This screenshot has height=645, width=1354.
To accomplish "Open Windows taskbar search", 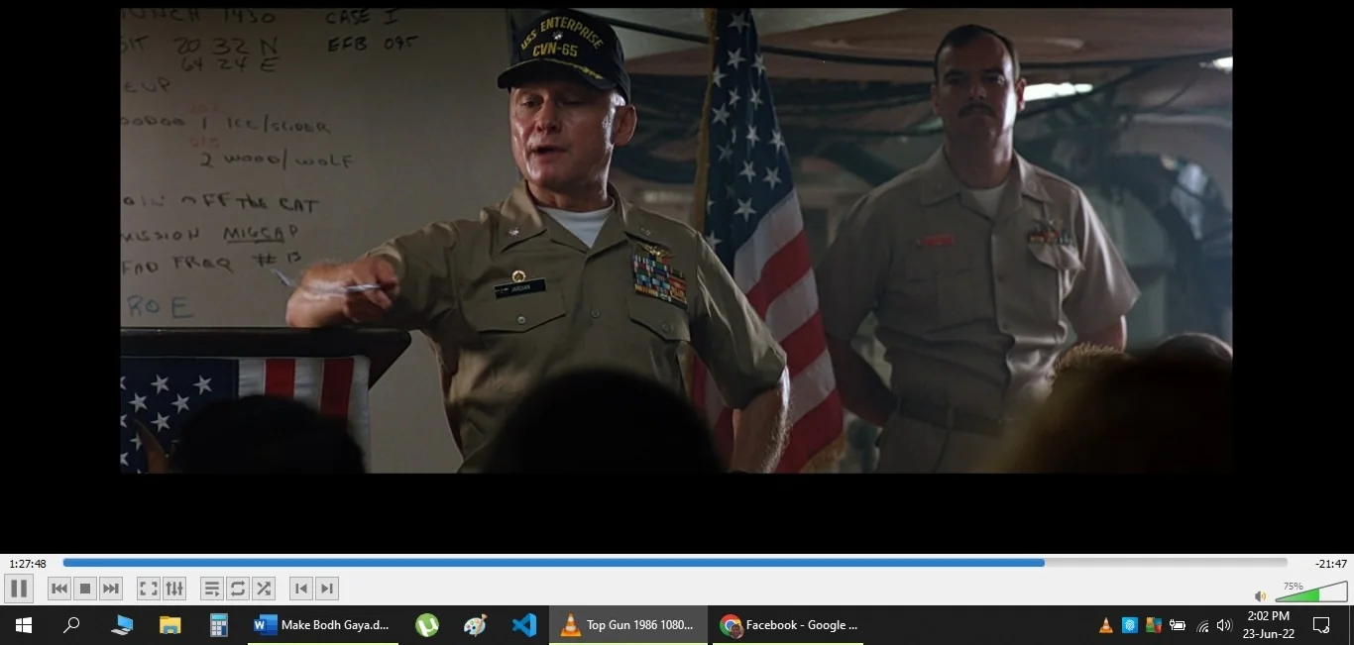I will click(x=71, y=625).
